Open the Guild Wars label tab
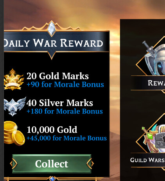 point(148,160)
